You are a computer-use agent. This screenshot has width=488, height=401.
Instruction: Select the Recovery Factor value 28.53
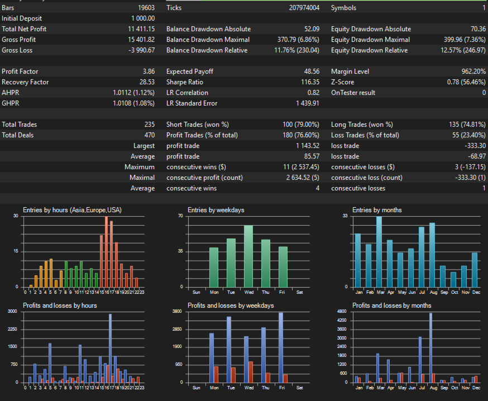coord(147,82)
